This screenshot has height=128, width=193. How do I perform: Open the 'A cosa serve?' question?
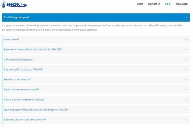(12, 39)
